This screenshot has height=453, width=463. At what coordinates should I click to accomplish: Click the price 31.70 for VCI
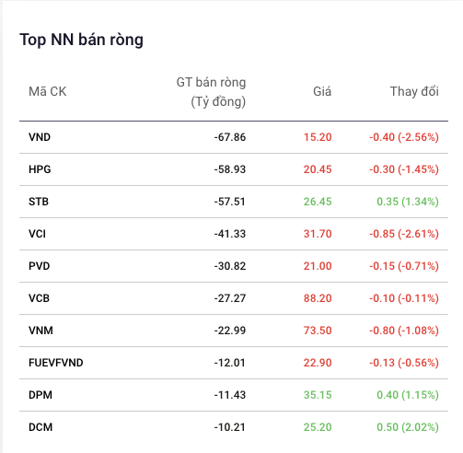[318, 234]
